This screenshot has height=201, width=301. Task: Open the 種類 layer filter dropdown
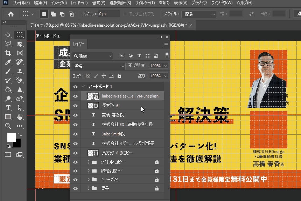[92, 56]
